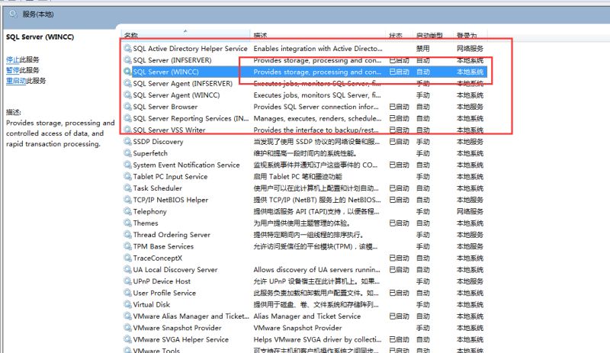Click gear icon beside Virtual Disk
The width and height of the screenshot is (610, 353).
(127, 304)
